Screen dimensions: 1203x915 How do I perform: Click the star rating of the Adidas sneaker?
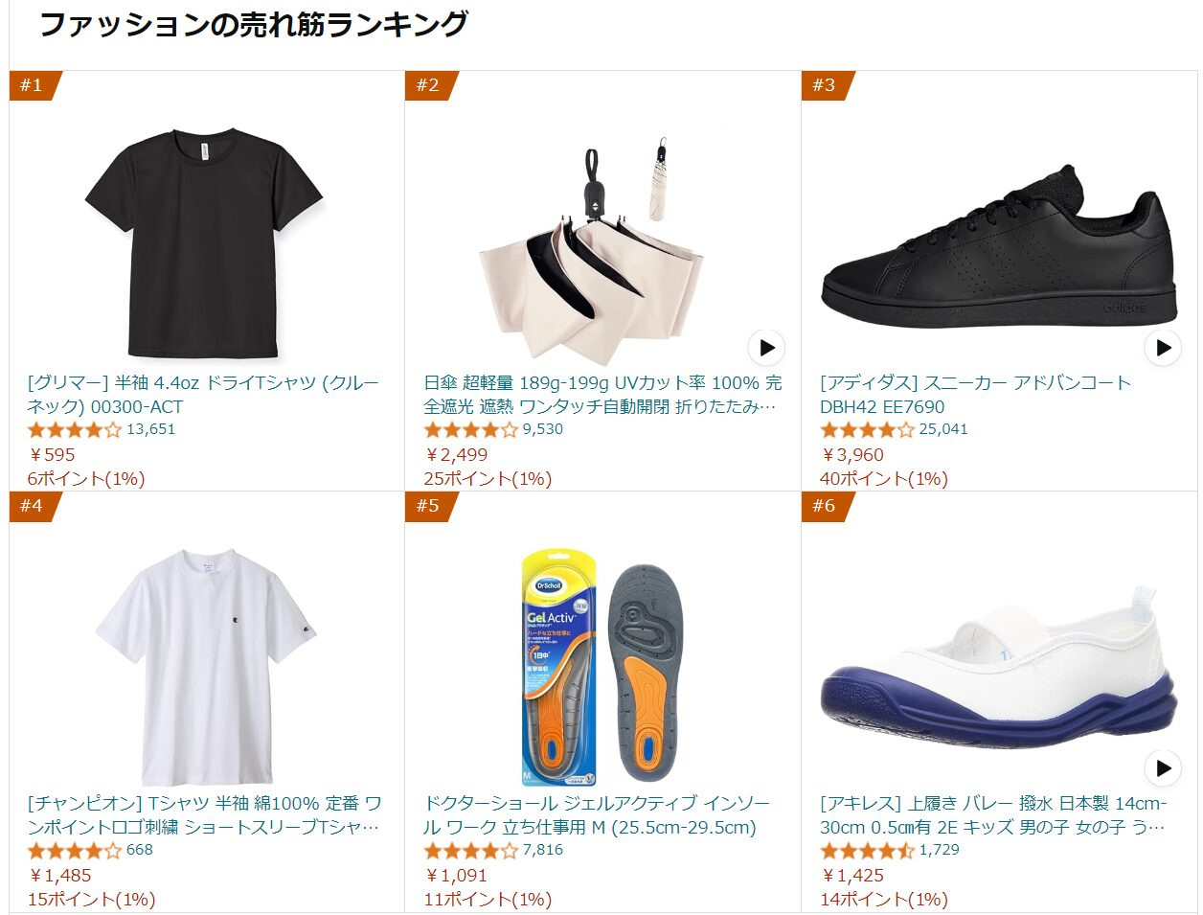point(868,430)
